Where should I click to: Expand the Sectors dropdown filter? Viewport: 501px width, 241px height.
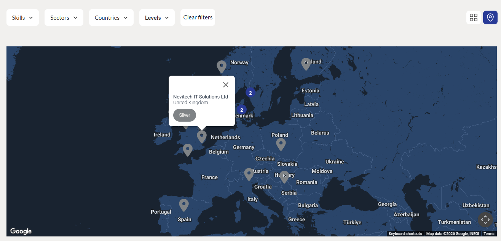coord(64,17)
